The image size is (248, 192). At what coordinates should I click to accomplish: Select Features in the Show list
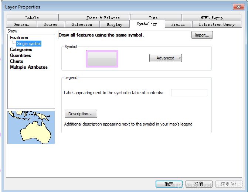(19, 38)
